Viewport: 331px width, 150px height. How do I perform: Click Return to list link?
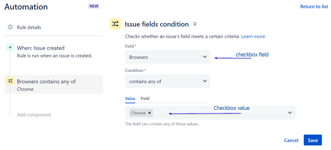point(314,7)
